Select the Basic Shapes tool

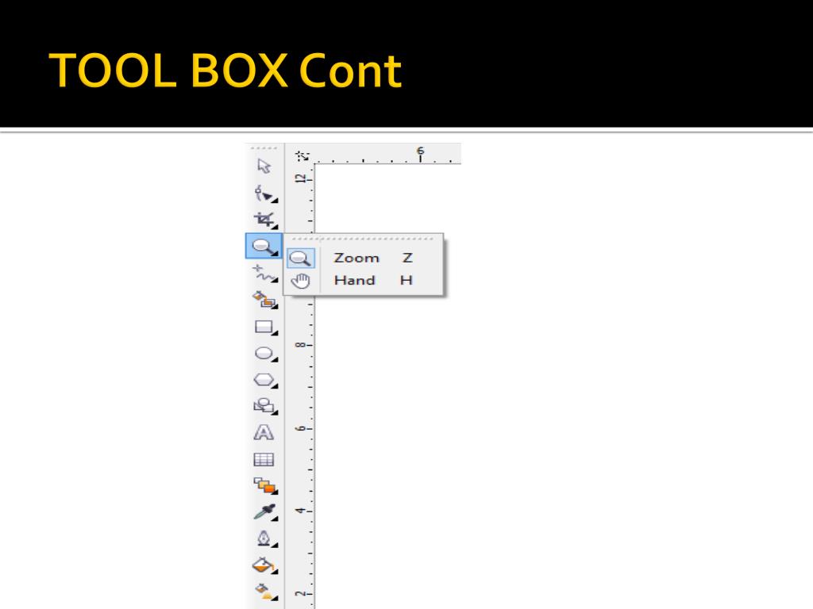[265, 406]
